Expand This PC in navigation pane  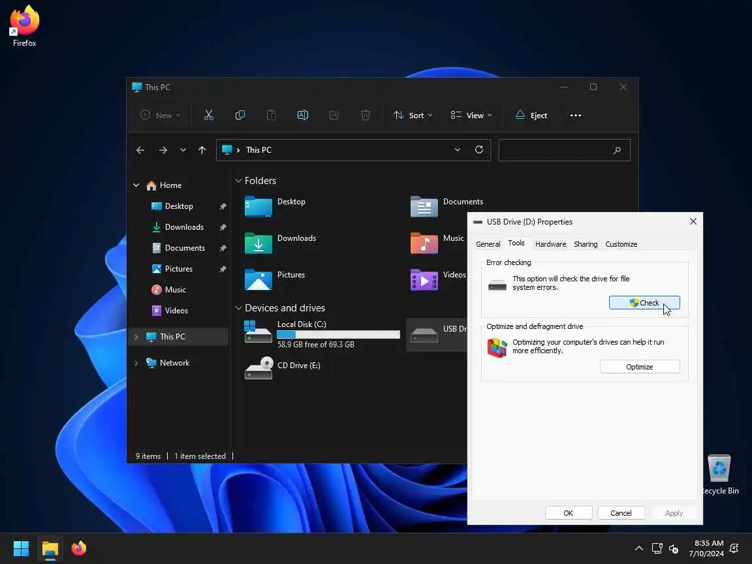(136, 337)
